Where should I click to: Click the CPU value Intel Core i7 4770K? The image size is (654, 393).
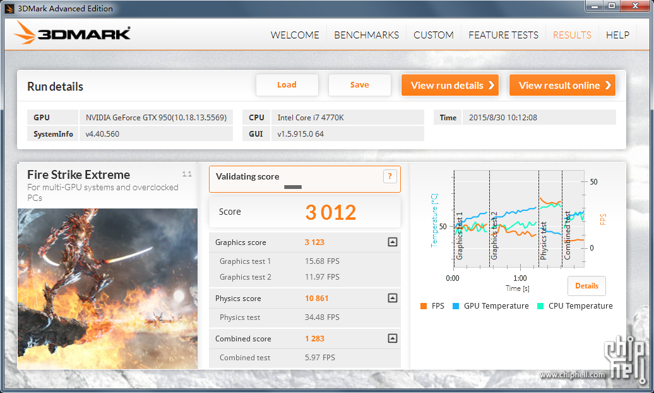pyautogui.click(x=311, y=117)
